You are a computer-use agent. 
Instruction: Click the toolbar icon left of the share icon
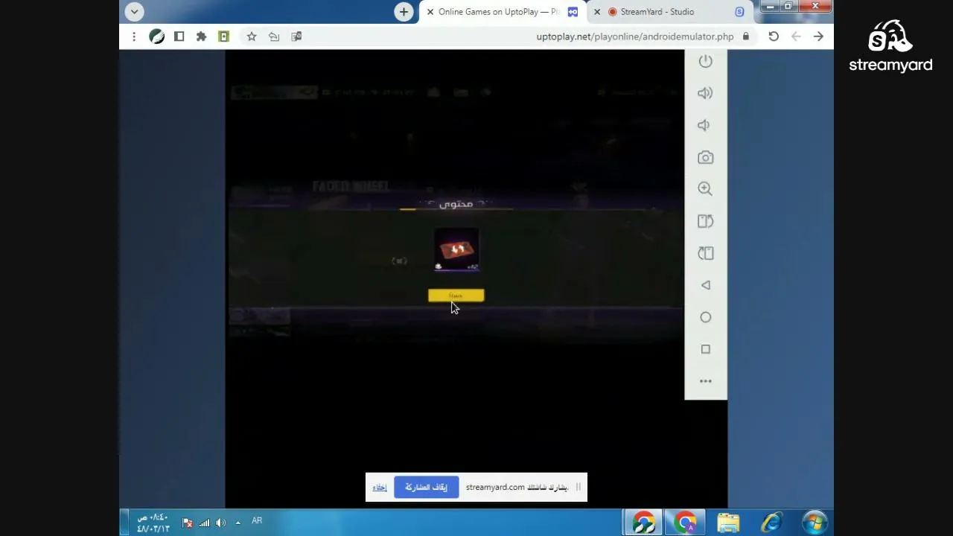coord(296,36)
